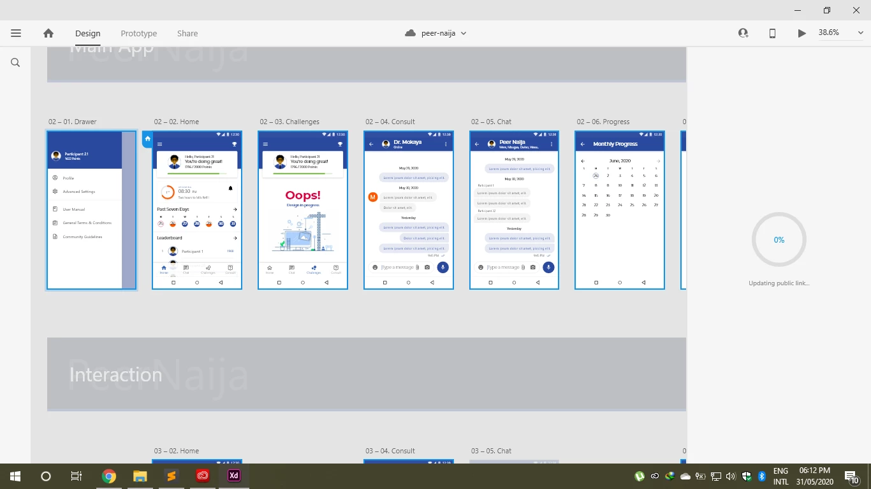The image size is (871, 489).
Task: Go to the Home screen icon
Action: point(48,33)
